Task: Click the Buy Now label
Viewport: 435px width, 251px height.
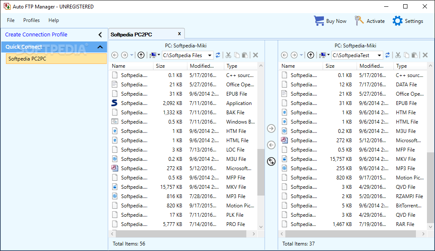Action: pyautogui.click(x=336, y=21)
